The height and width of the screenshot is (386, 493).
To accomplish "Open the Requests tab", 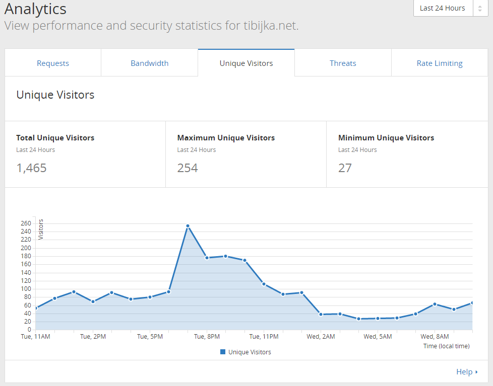I will point(53,63).
